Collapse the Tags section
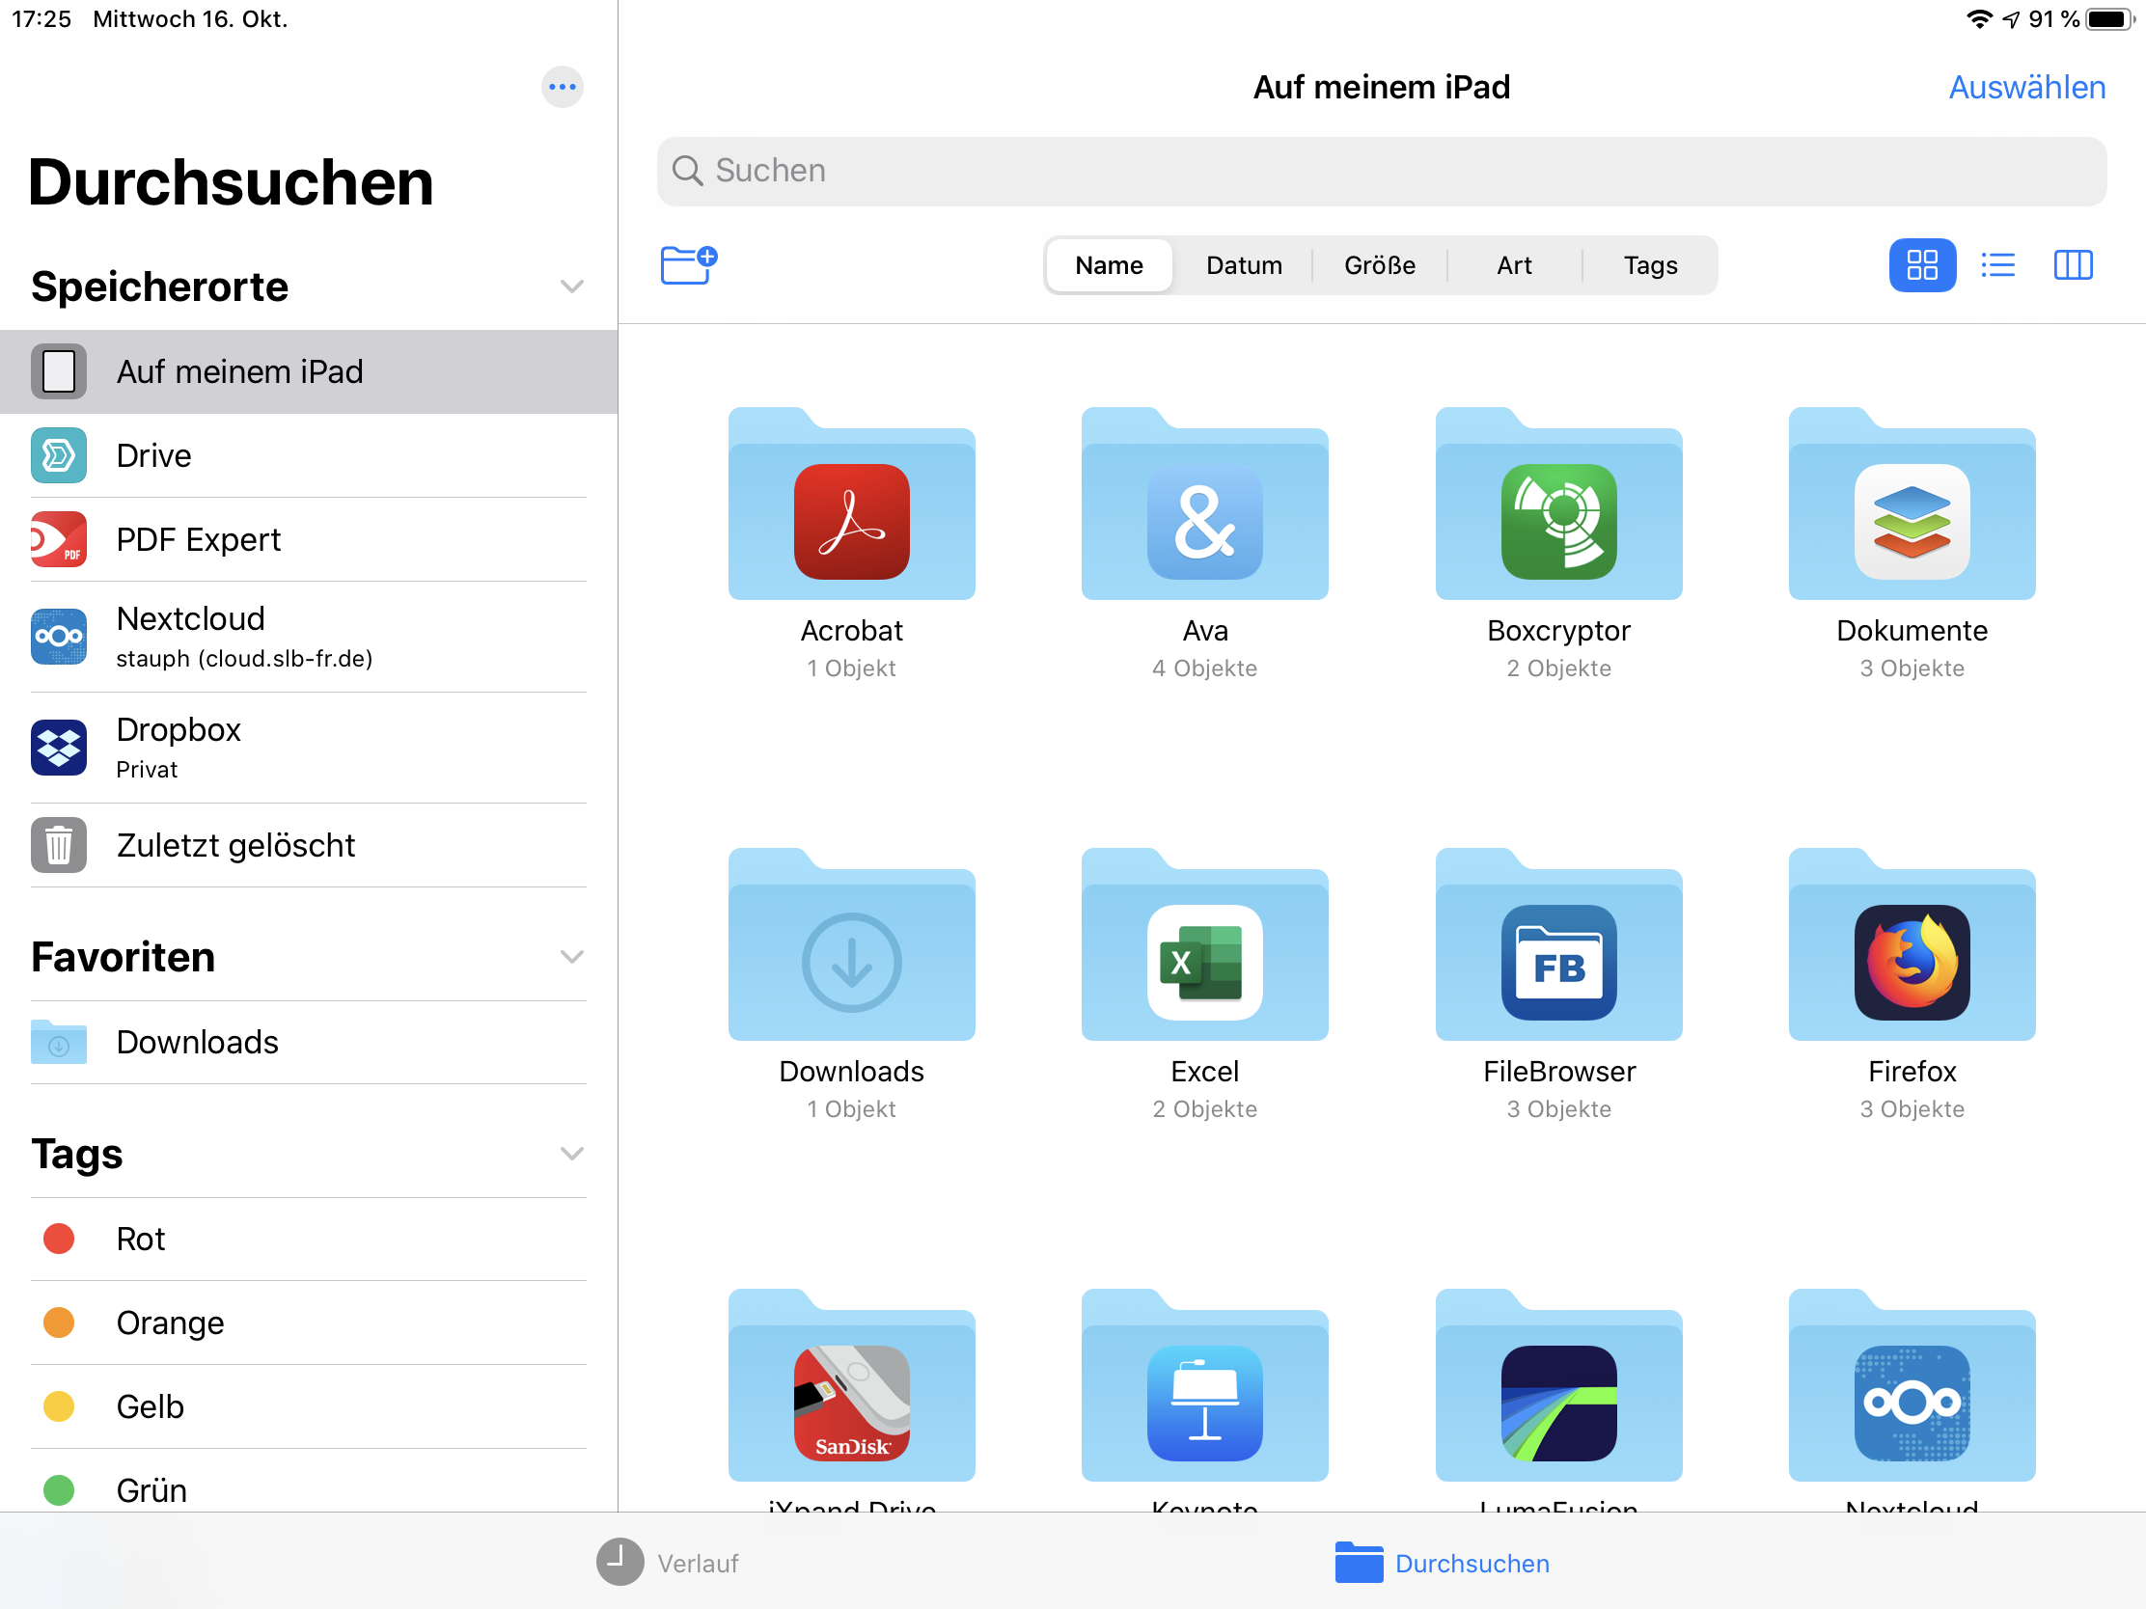 571,1153
